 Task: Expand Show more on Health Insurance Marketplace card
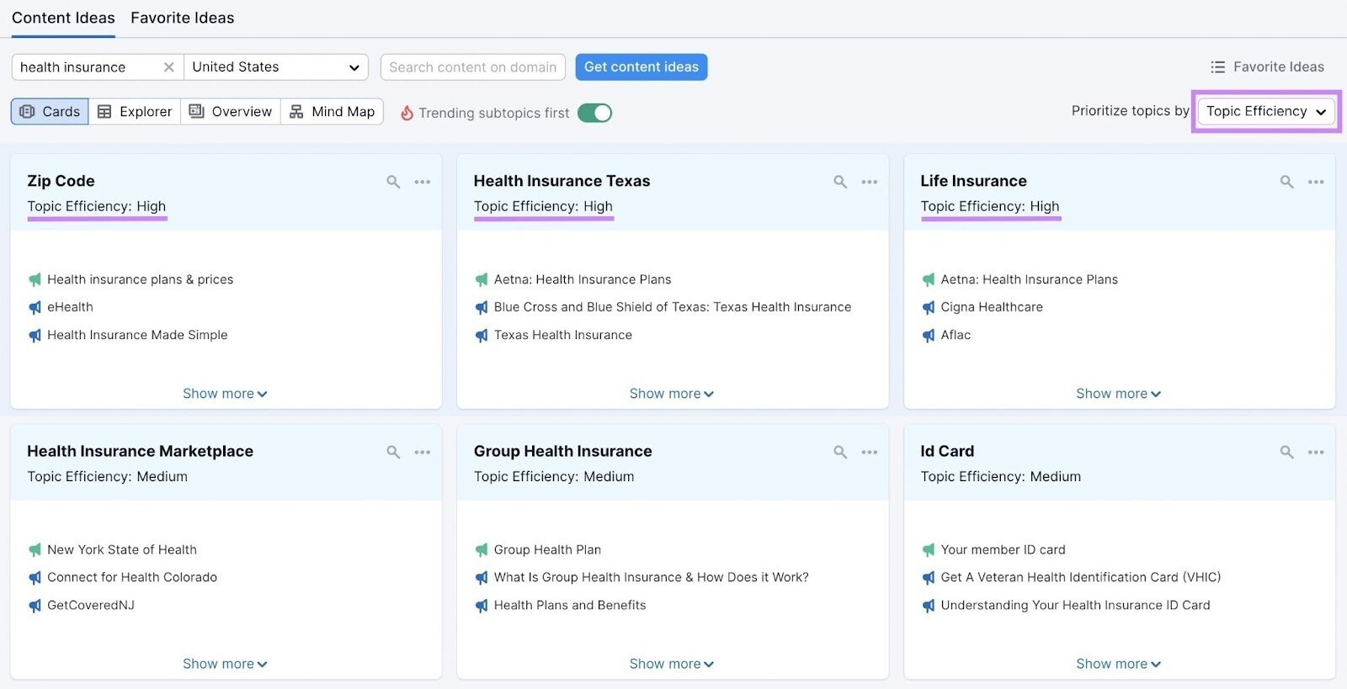[225, 664]
